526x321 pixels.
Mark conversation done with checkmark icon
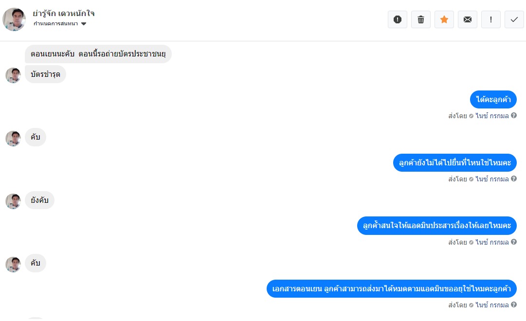514,19
